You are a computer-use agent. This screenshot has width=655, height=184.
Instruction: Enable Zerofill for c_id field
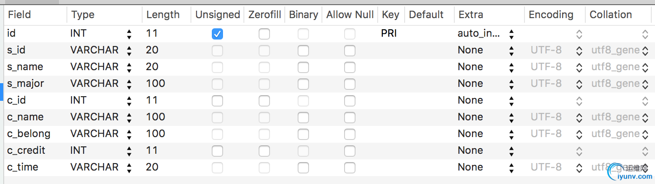pos(264,100)
